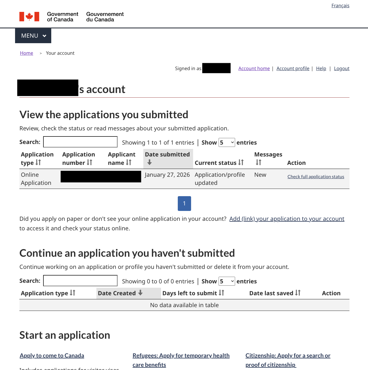
Task: Click the submitted applications search field
Action: (80, 142)
